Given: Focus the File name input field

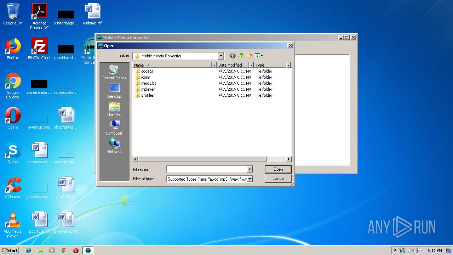Looking at the screenshot, I should pyautogui.click(x=207, y=169).
